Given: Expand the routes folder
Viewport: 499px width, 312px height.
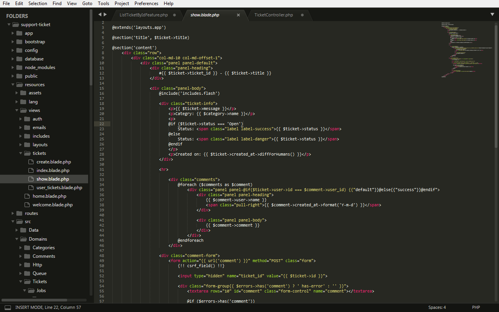Looking at the screenshot, I should [x=13, y=213].
